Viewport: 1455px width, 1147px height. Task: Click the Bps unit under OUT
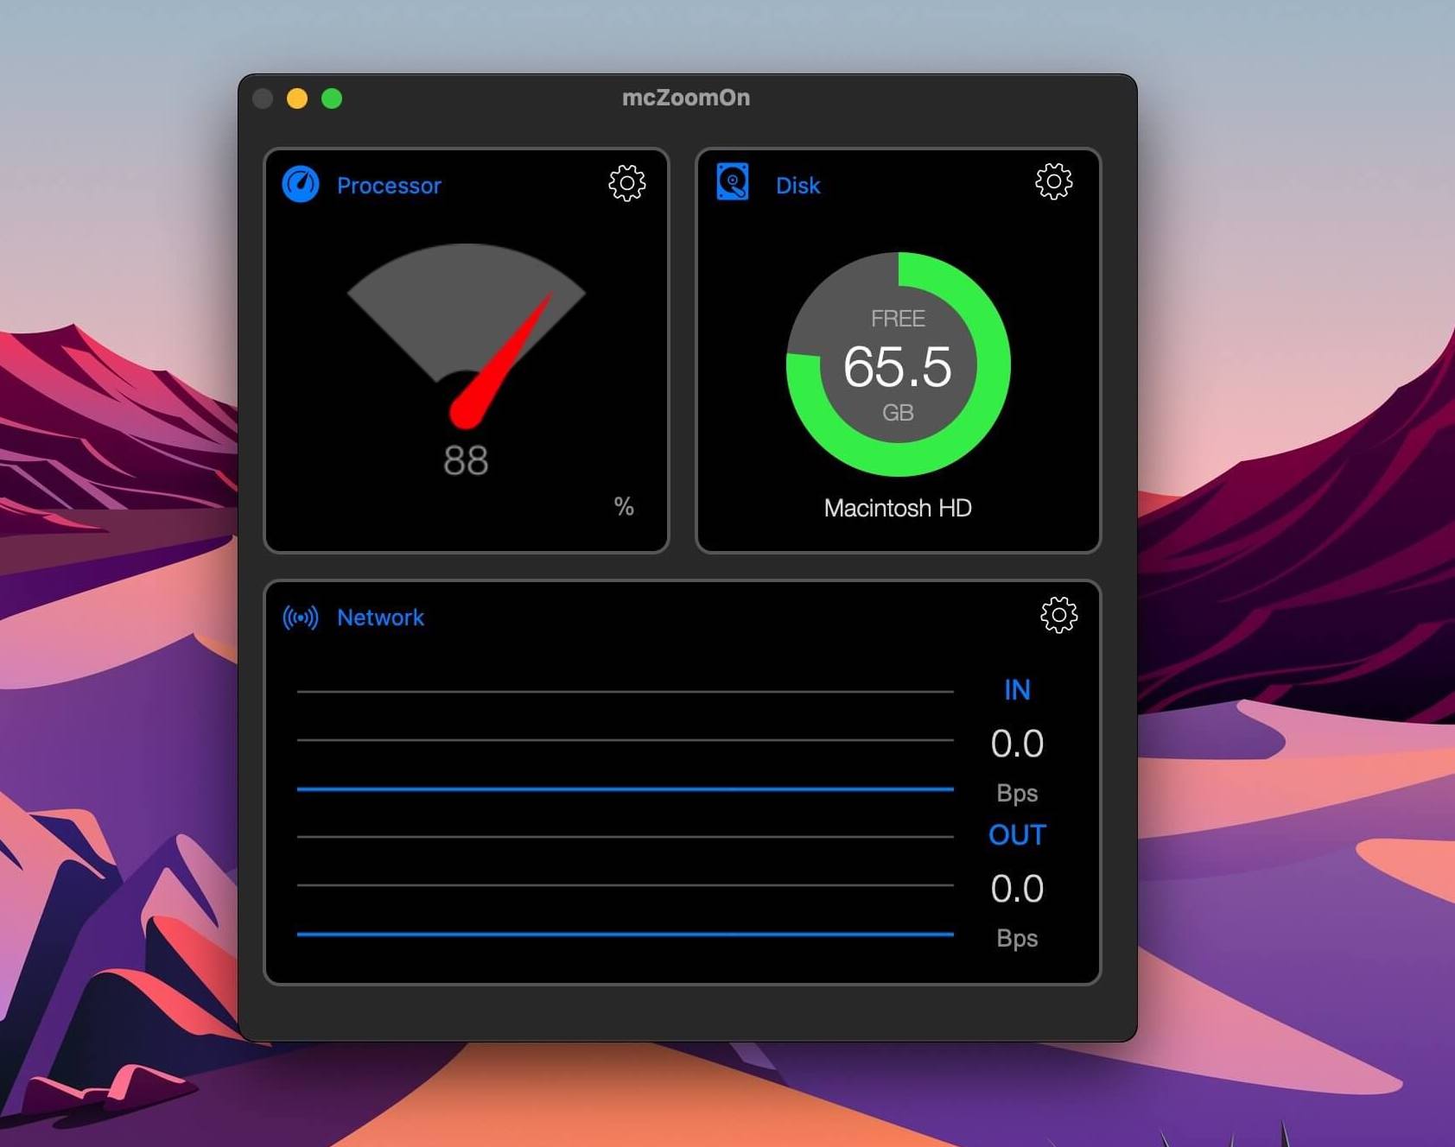pos(1017,938)
